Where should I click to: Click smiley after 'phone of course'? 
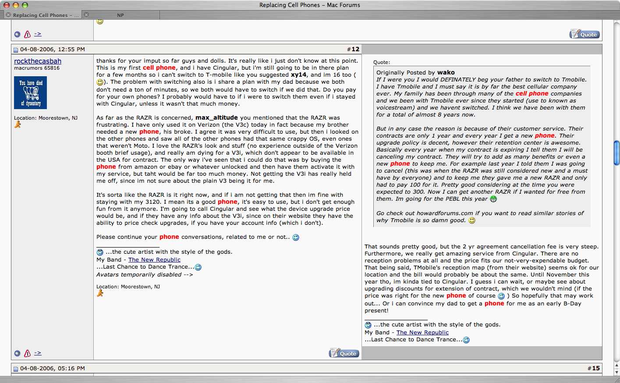coord(501,296)
